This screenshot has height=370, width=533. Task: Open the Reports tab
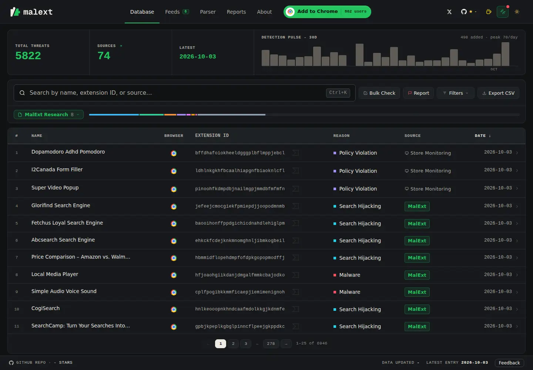pyautogui.click(x=236, y=12)
